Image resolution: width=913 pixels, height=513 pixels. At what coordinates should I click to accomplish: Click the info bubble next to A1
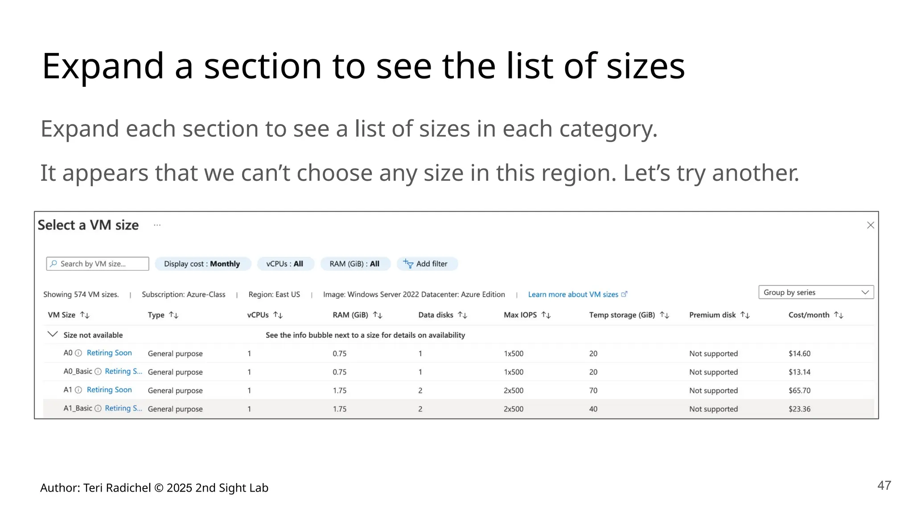pos(78,390)
